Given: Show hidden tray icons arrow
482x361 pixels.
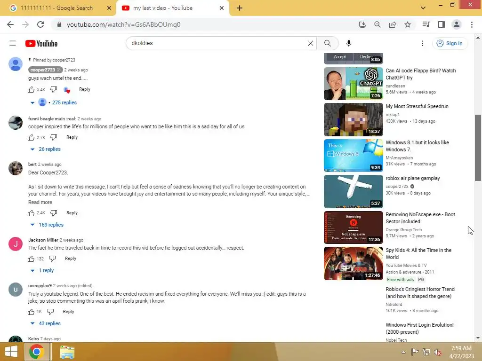Looking at the screenshot, I should [403, 352].
